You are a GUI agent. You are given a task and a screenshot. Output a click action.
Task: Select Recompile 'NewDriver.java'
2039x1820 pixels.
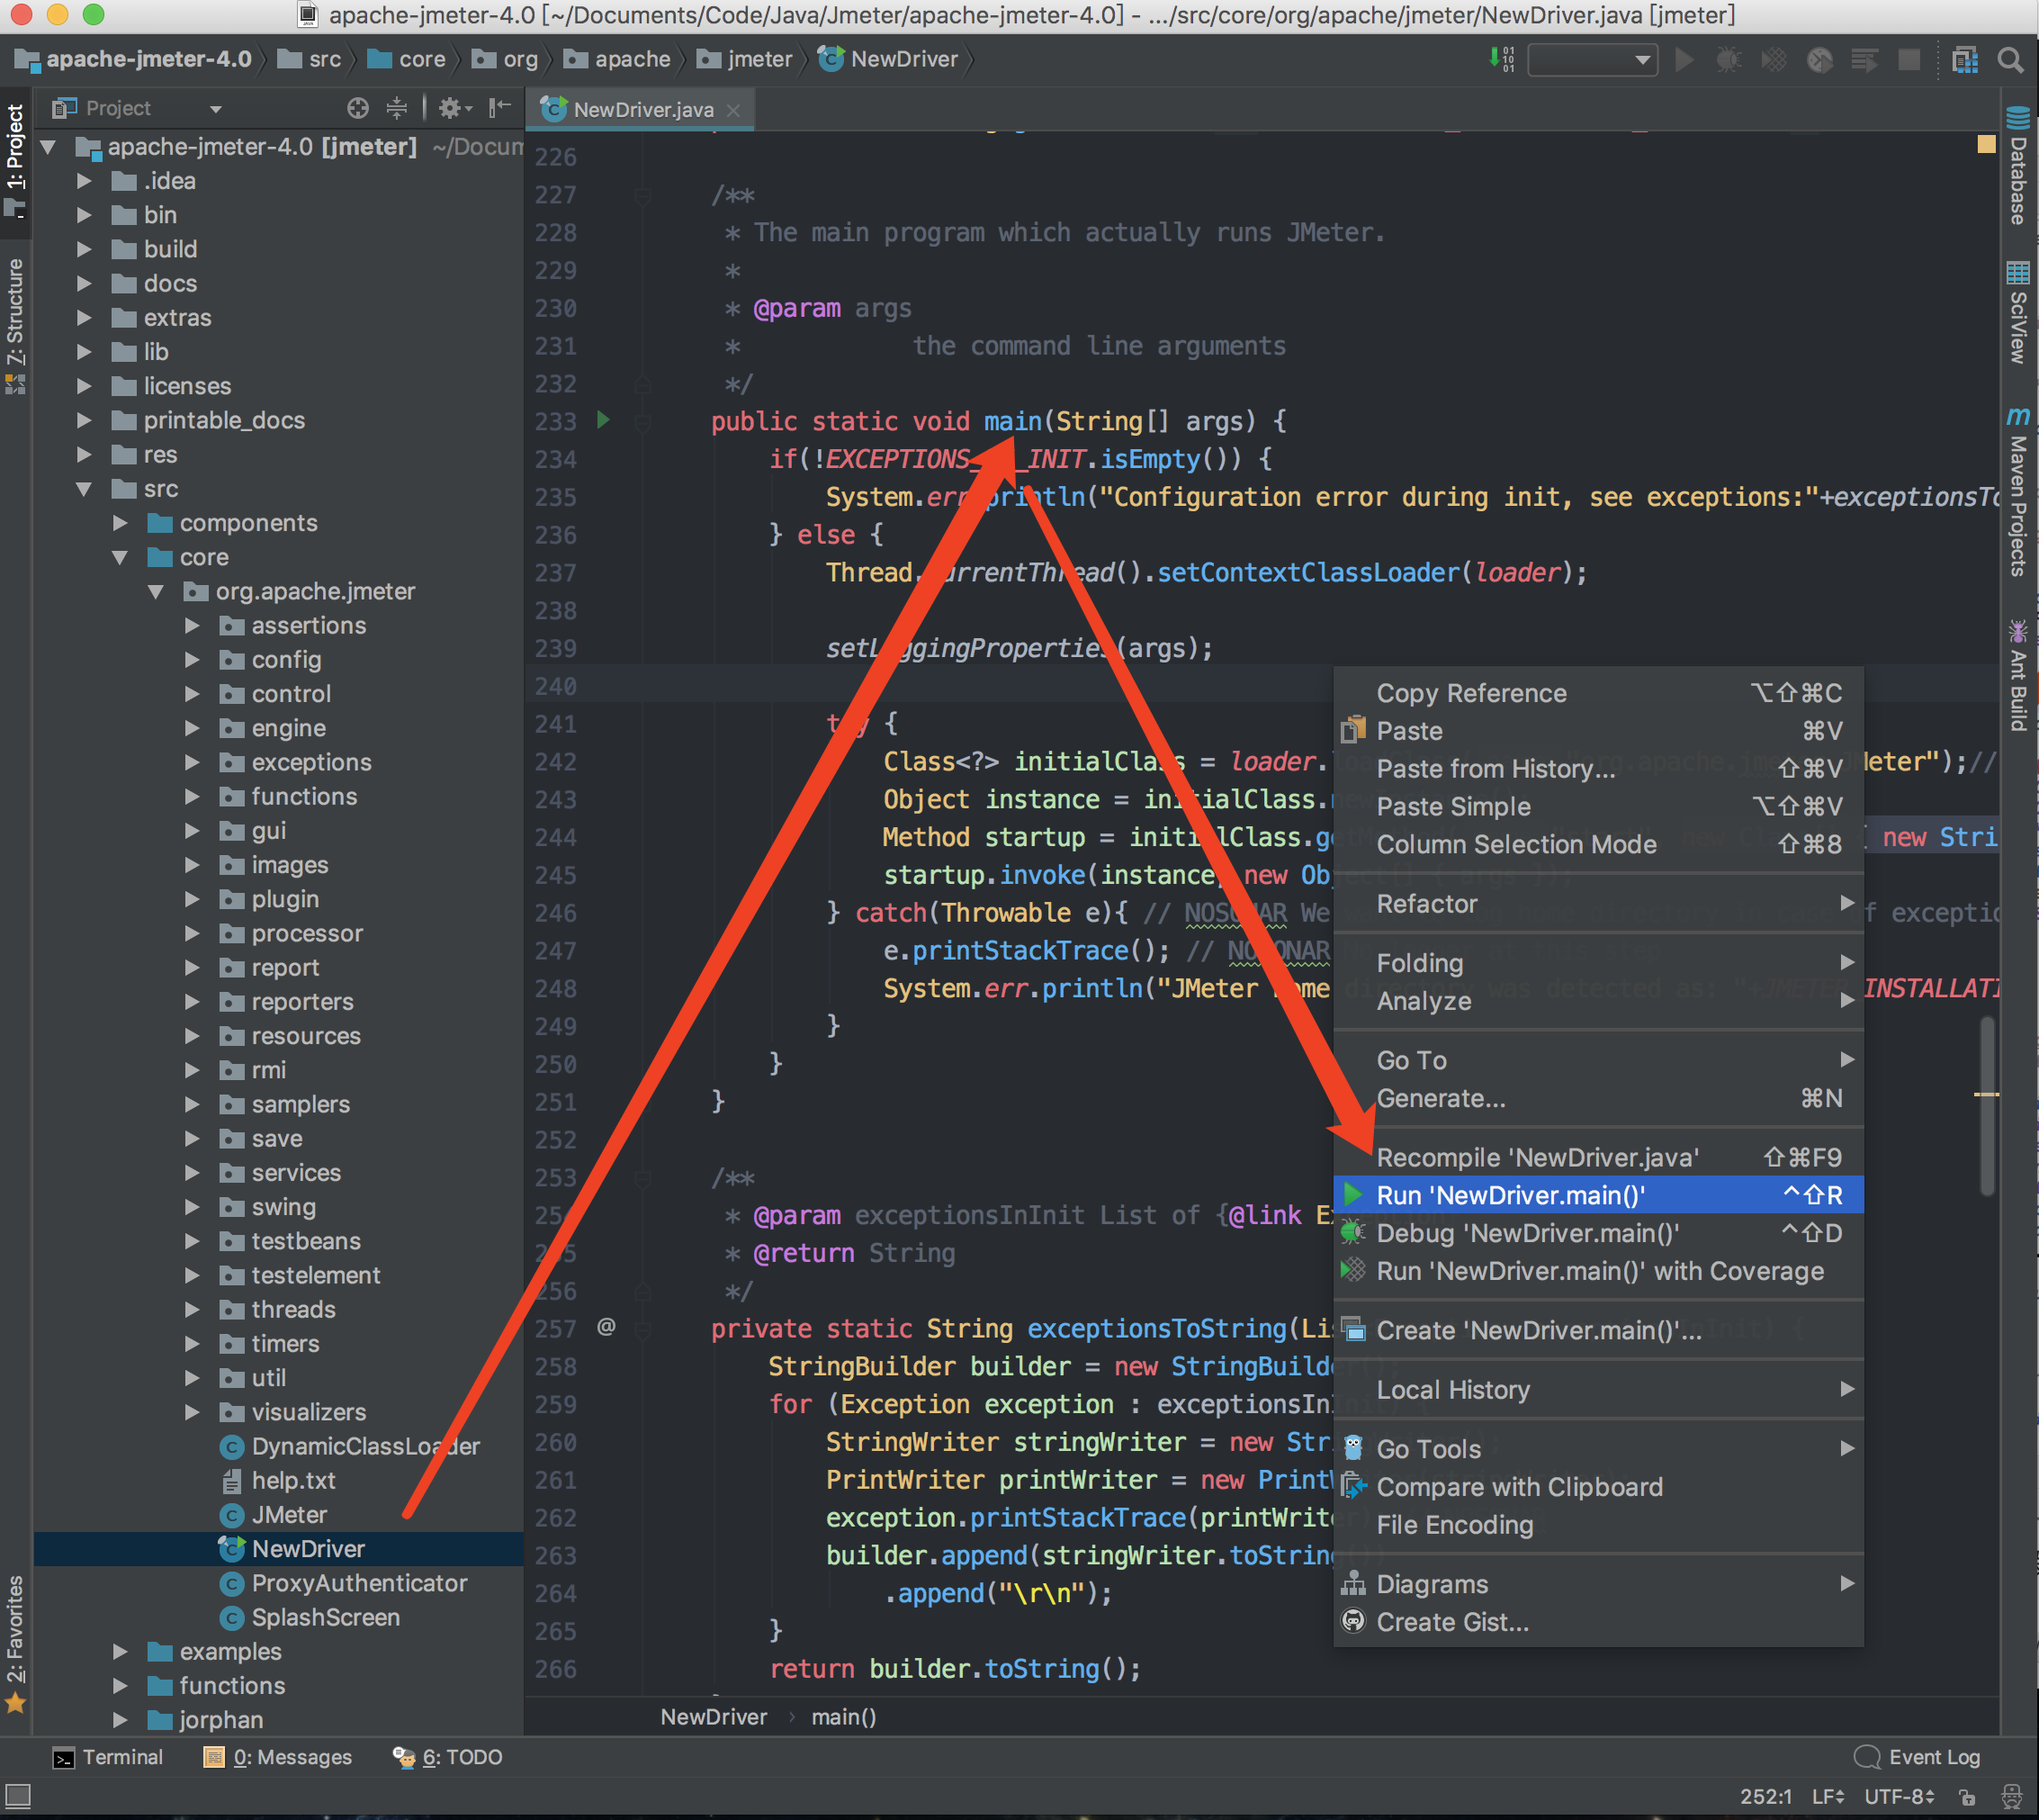tap(1598, 1157)
